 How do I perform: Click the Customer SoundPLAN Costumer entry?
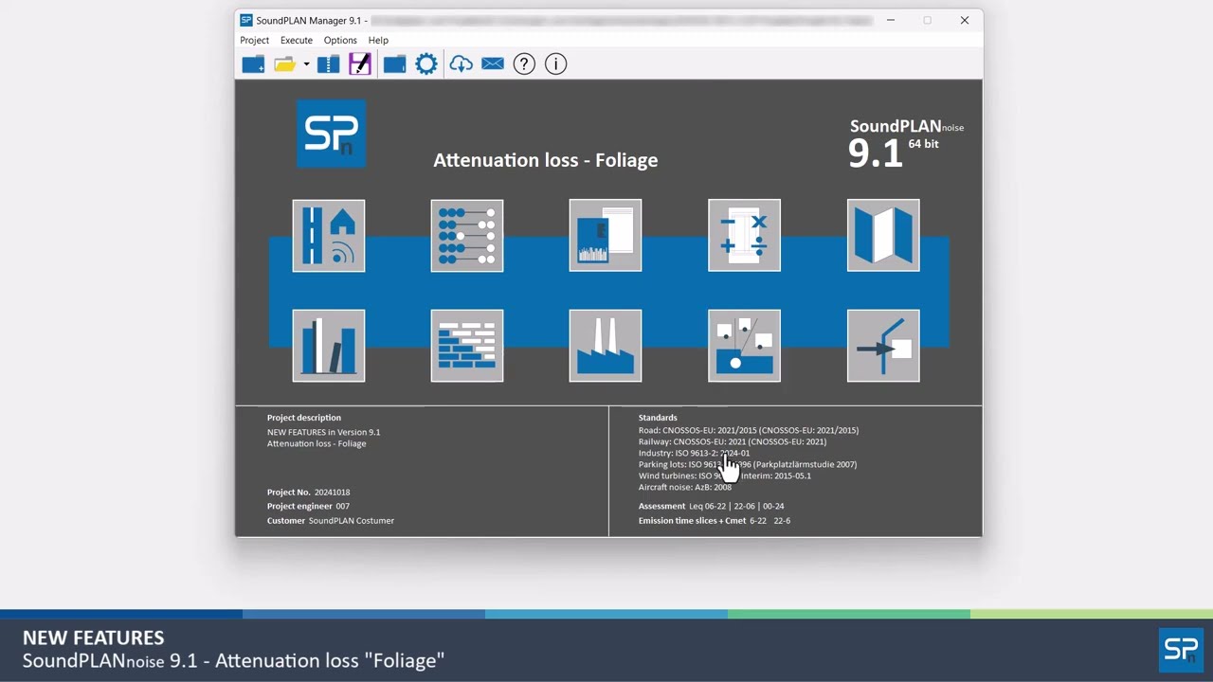point(330,520)
